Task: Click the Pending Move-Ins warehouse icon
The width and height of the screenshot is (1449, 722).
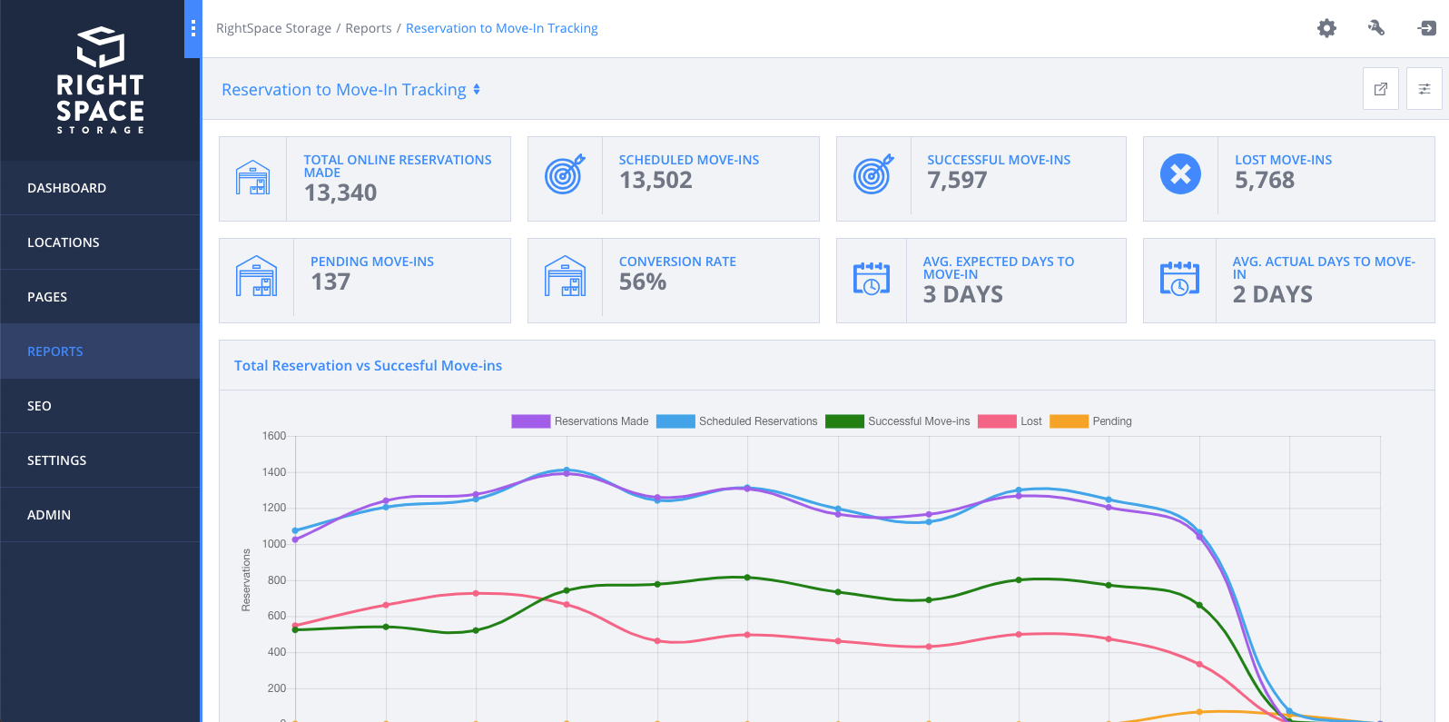Action: coord(257,276)
